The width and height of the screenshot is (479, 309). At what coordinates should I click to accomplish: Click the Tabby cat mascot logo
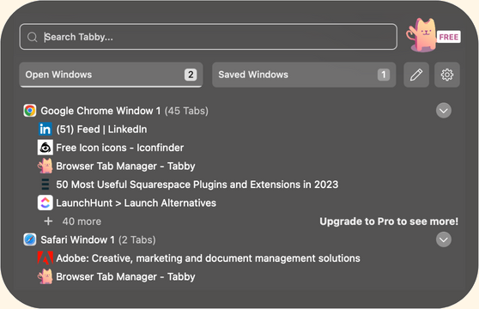click(x=421, y=35)
